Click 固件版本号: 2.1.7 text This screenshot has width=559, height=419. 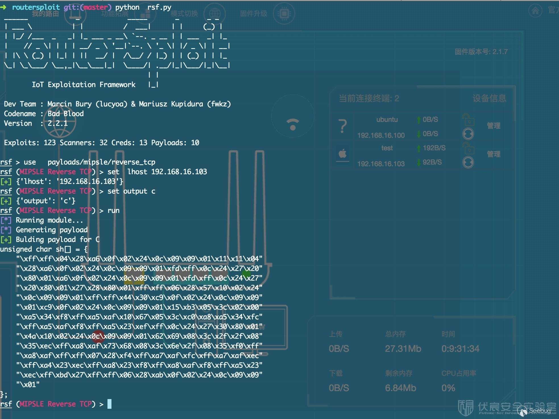point(481,52)
